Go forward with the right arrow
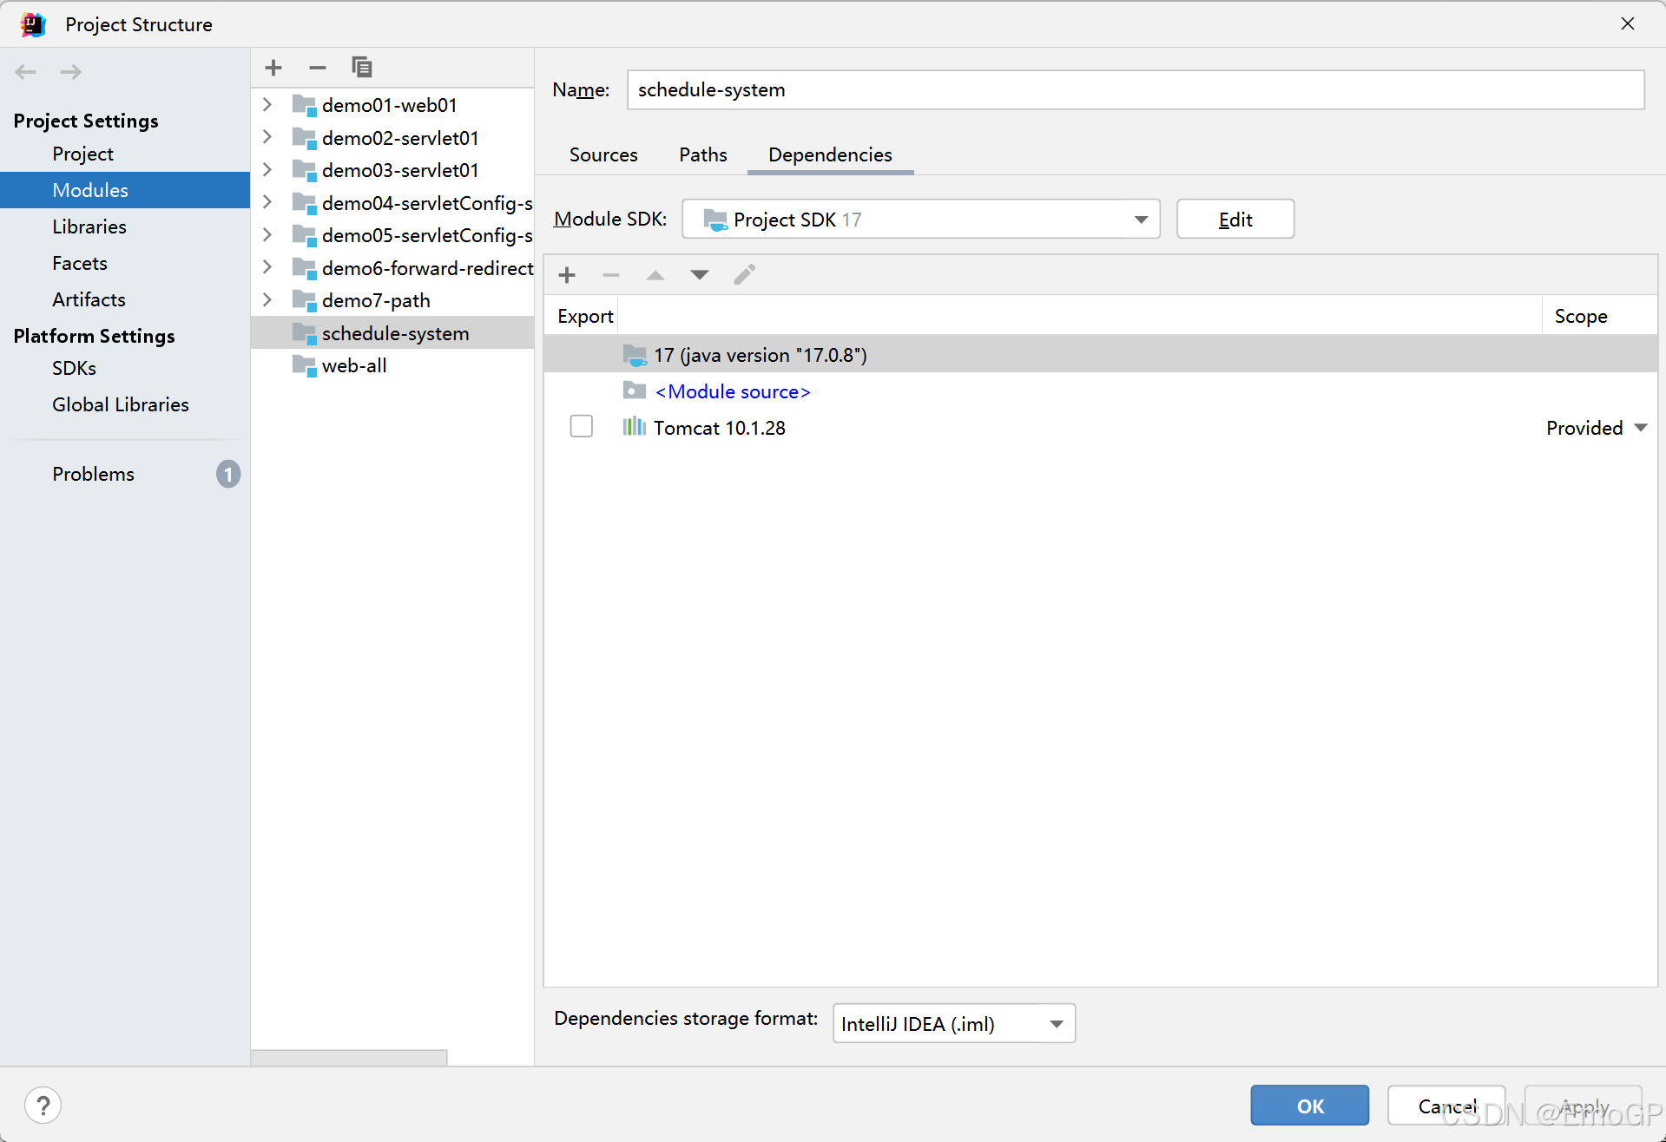 point(71,72)
